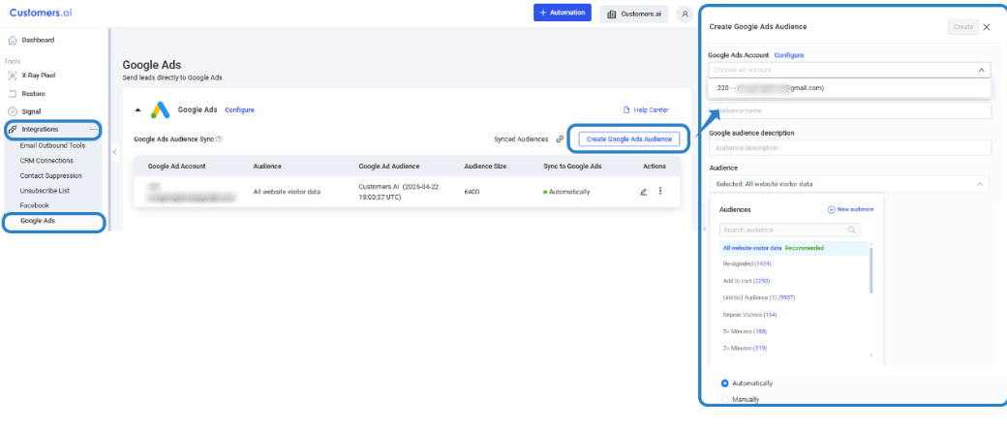Image resolution: width=1007 pixels, height=429 pixels.
Task: Click into the Audience name field
Action: click(x=850, y=110)
